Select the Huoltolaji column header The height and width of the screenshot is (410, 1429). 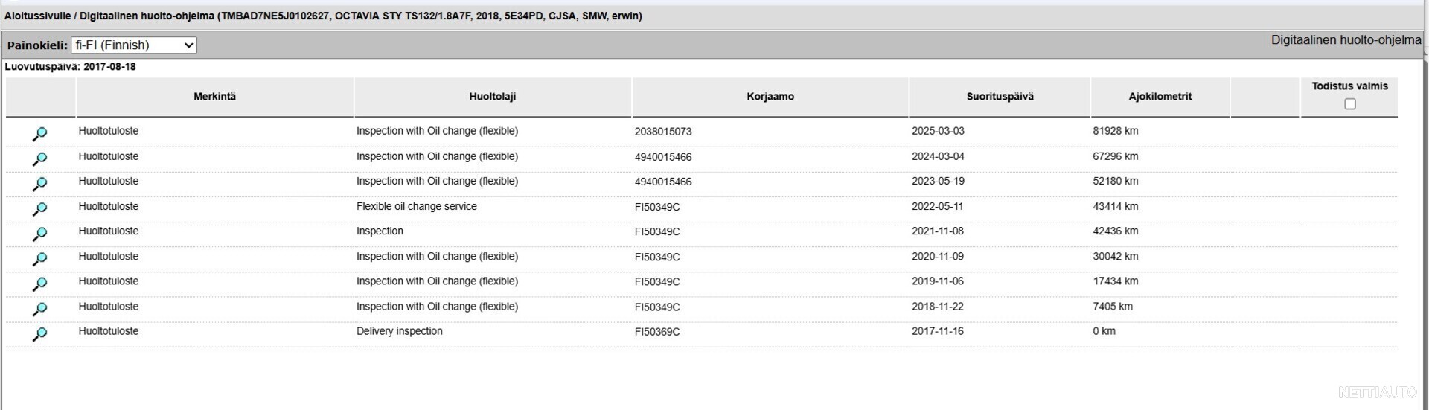[493, 97]
